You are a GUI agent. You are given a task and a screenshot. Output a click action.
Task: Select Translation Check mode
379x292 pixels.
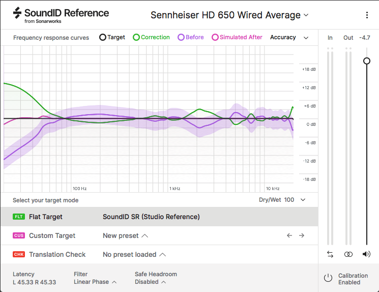tap(57, 254)
